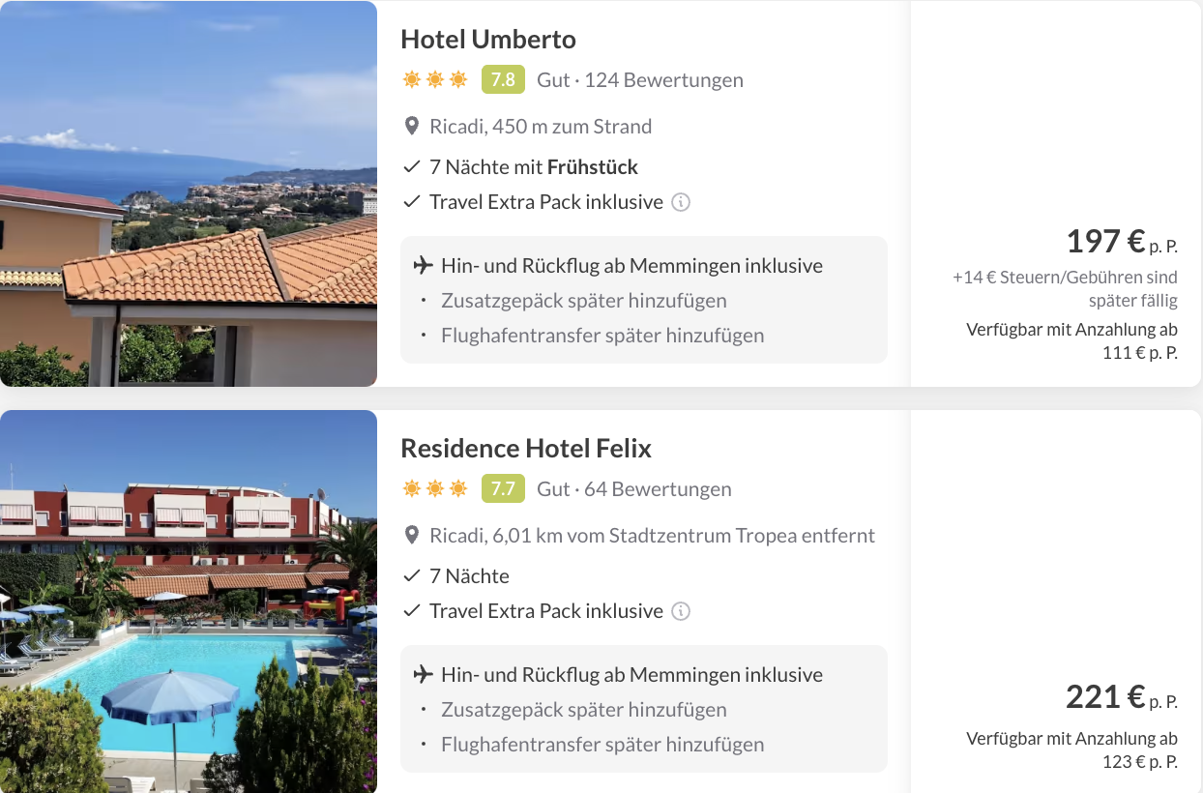Click the sun star rating of Hotel Umberto
This screenshot has height=793, width=1203.
[x=435, y=80]
